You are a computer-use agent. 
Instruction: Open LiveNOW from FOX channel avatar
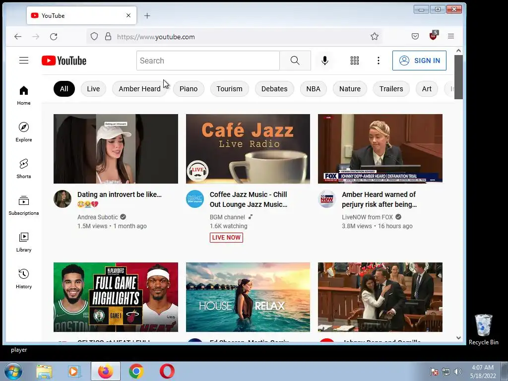[x=327, y=198]
